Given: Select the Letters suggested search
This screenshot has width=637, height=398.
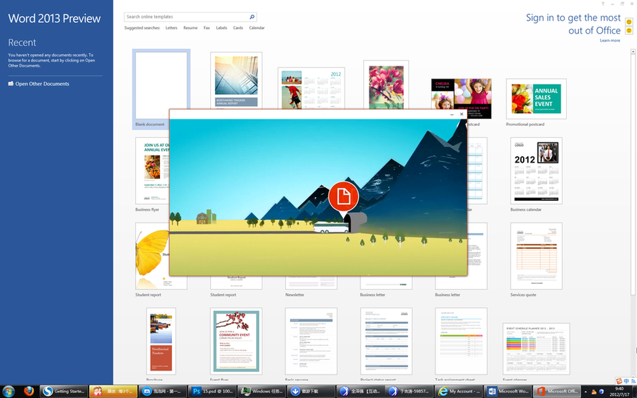Looking at the screenshot, I should [x=171, y=28].
